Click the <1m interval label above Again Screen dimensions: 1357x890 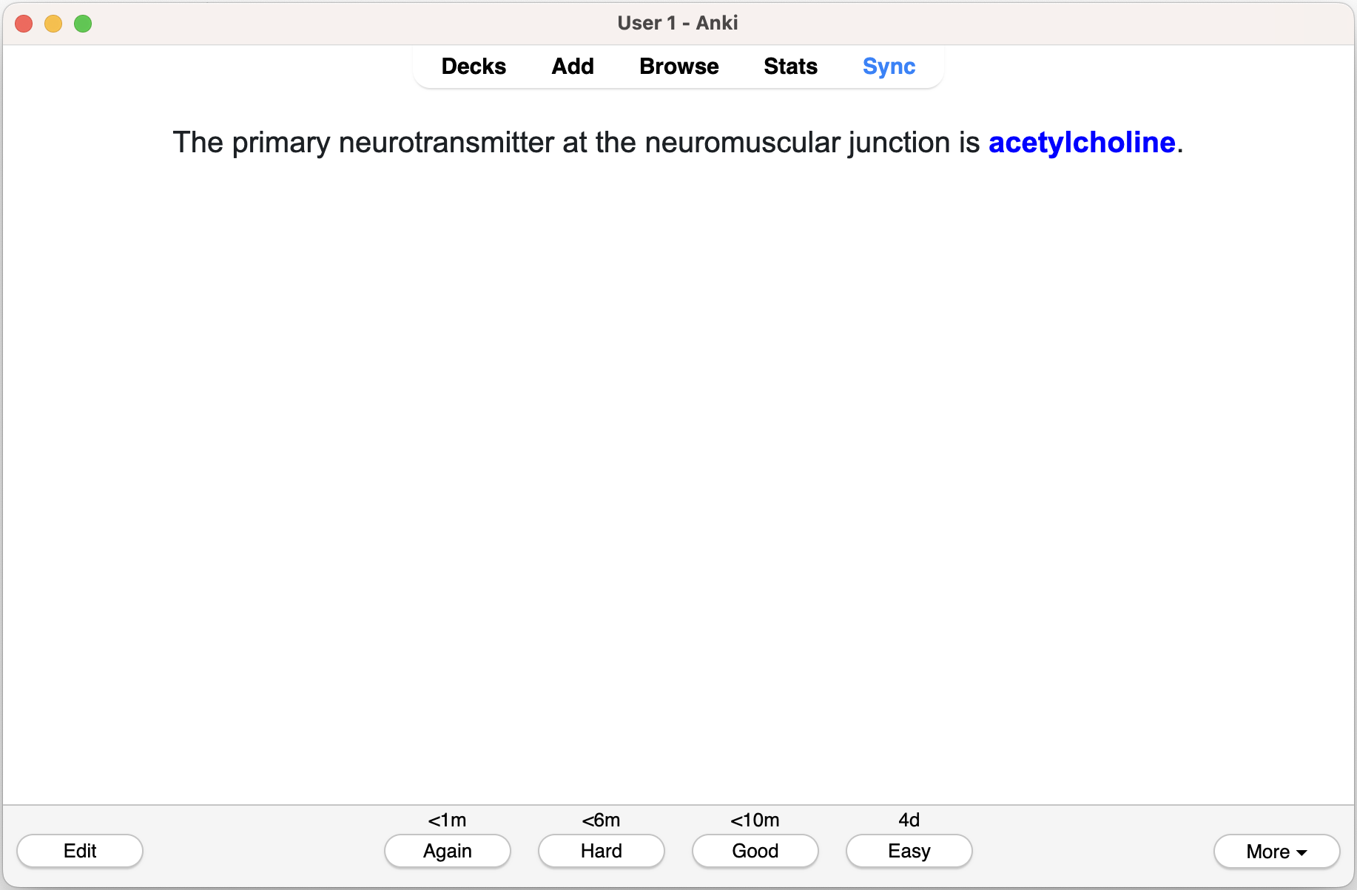447,820
